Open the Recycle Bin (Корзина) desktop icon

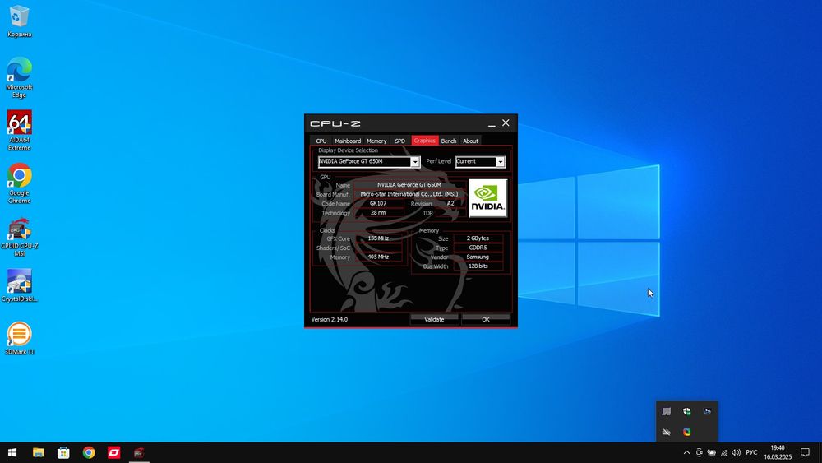click(x=20, y=22)
